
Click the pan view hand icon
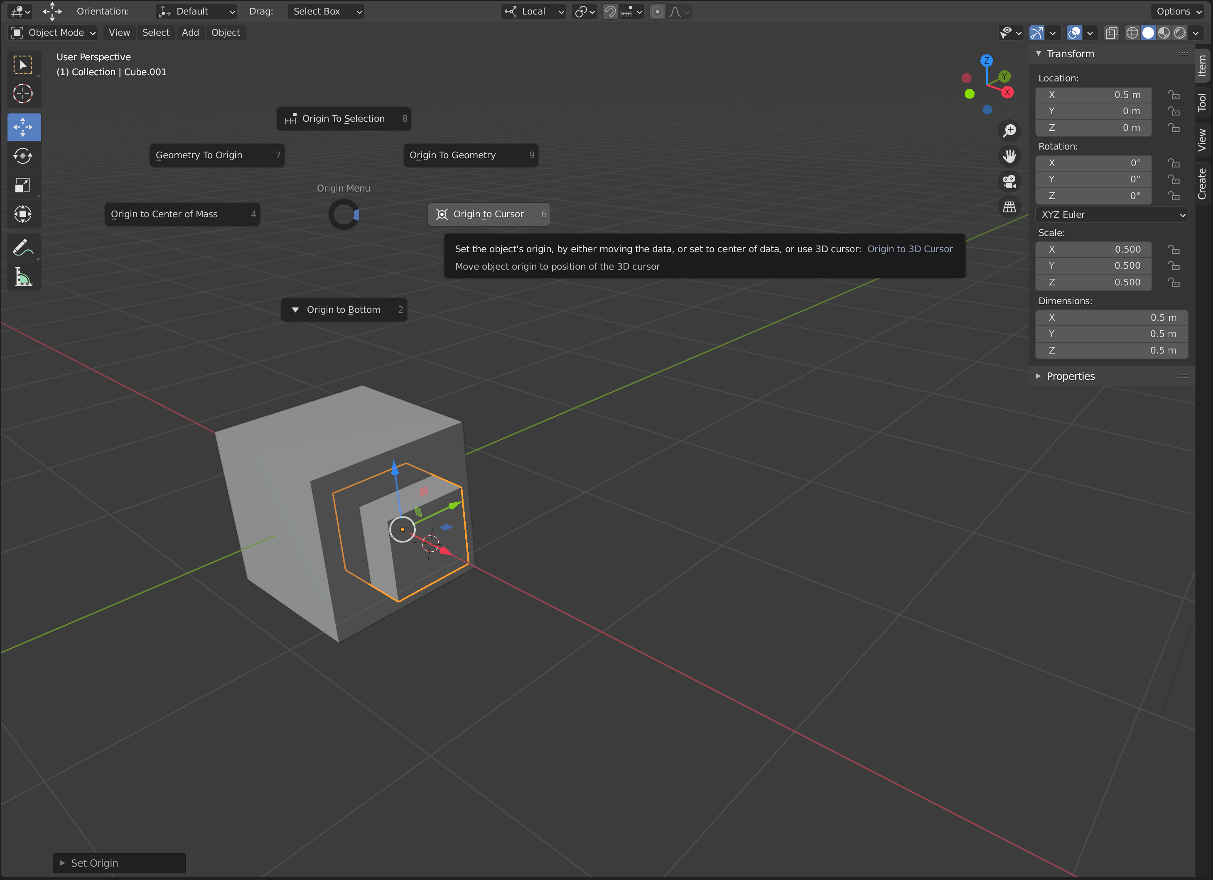1009,156
